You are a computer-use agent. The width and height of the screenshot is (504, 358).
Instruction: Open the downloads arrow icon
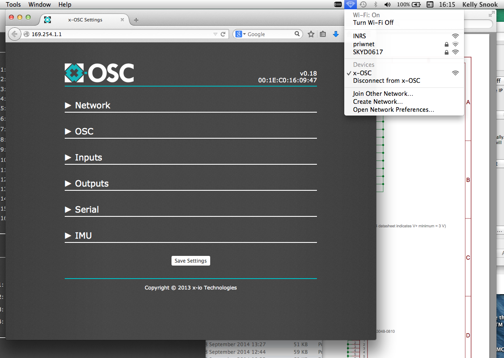(335, 34)
